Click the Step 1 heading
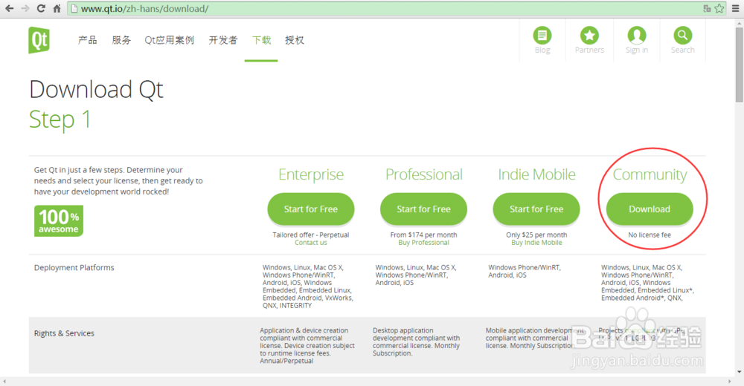Image resolution: width=744 pixels, height=386 pixels. tap(60, 120)
